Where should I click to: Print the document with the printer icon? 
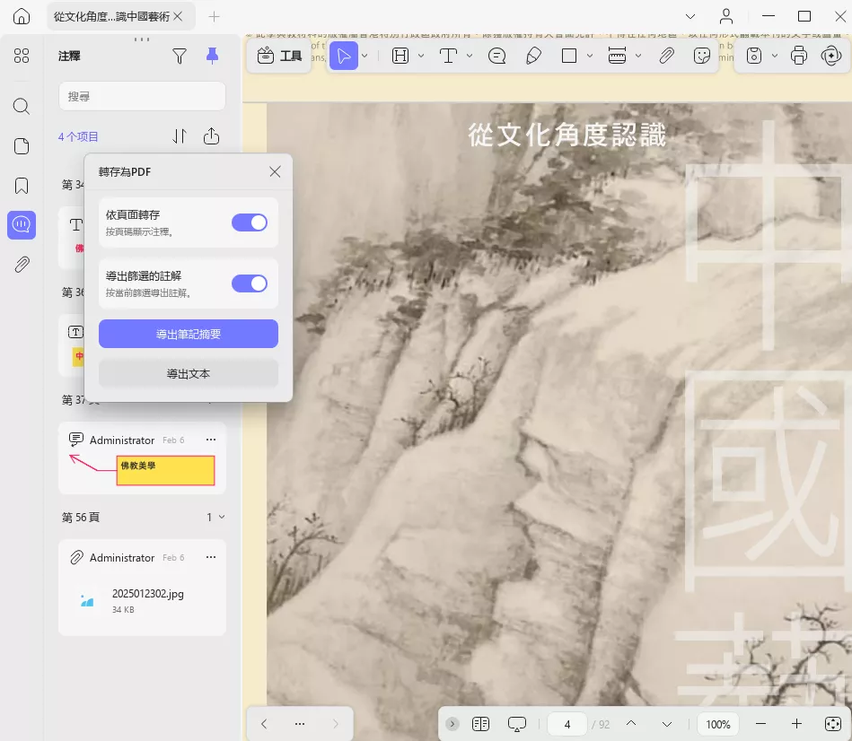tap(799, 56)
